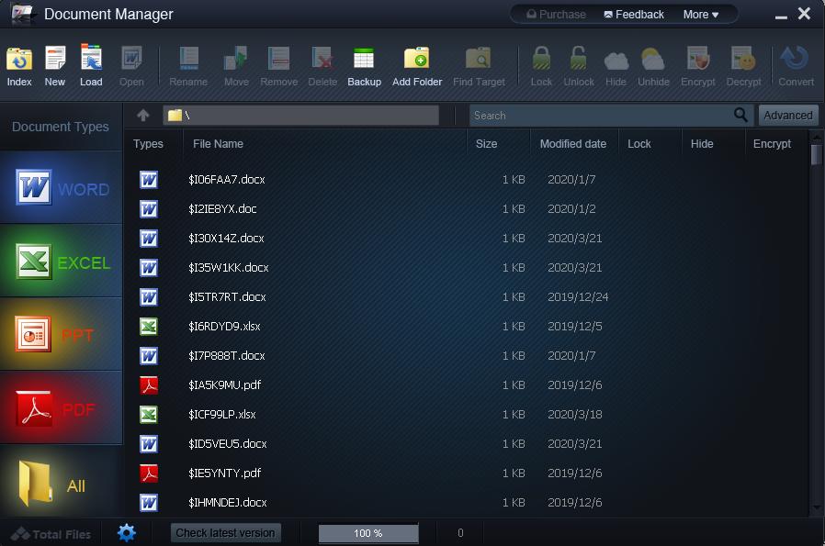
Task: Select file $IE5YNTY.pdf
Action: (x=225, y=474)
